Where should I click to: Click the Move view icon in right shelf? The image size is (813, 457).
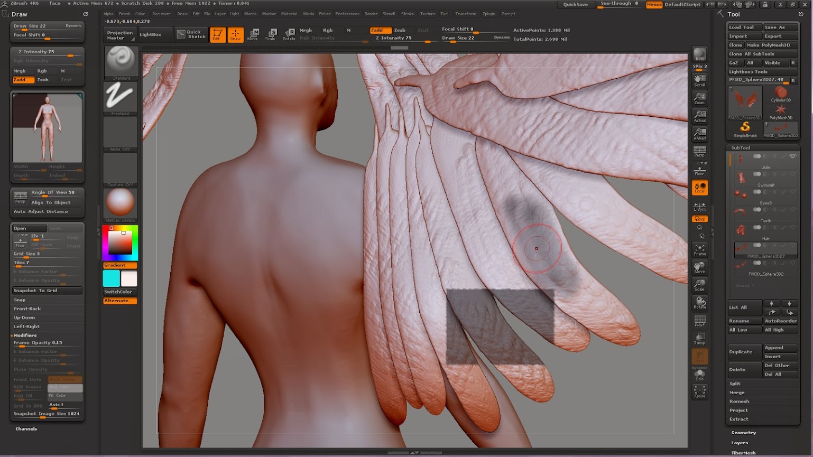[700, 267]
